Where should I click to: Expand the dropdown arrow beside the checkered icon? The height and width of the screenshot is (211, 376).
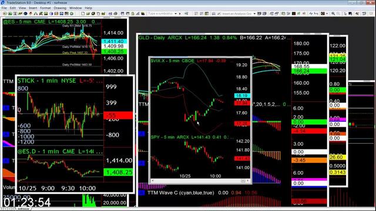click(x=327, y=13)
